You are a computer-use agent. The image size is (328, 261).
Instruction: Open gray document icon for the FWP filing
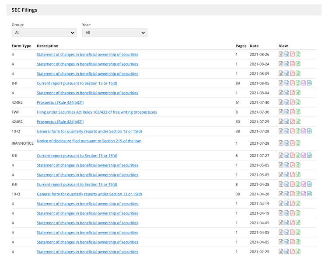(x=281, y=112)
